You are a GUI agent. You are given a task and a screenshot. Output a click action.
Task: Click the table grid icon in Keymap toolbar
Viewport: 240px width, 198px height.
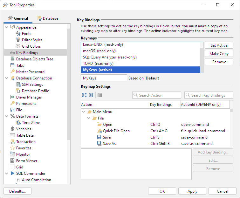[100, 95]
